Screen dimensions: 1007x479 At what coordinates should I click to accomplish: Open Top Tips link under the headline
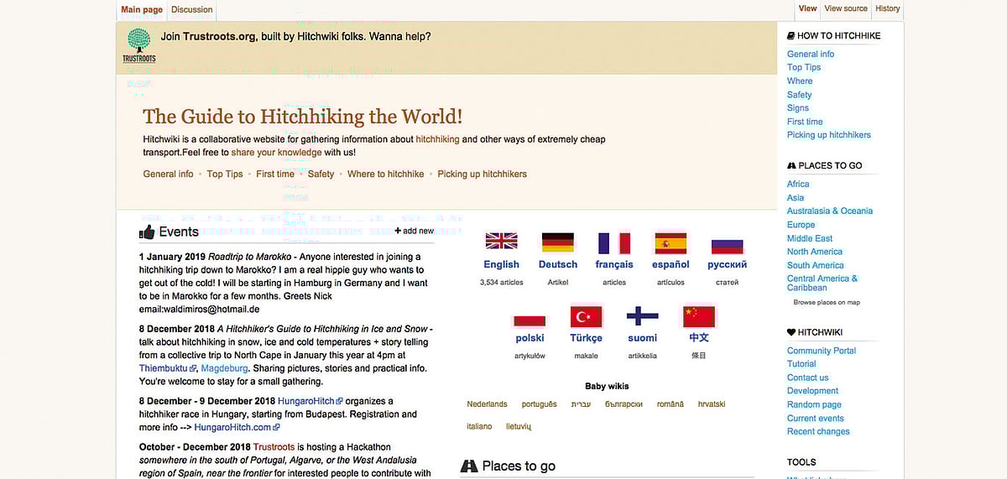click(225, 174)
